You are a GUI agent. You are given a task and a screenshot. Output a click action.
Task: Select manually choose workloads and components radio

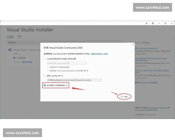point(45,85)
